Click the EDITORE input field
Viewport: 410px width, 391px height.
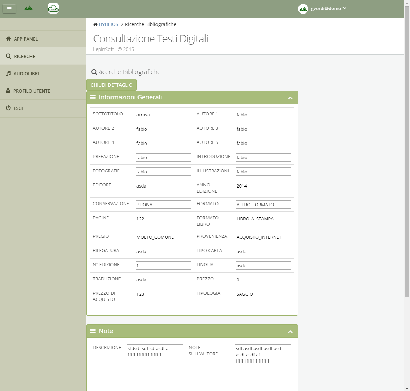163,186
